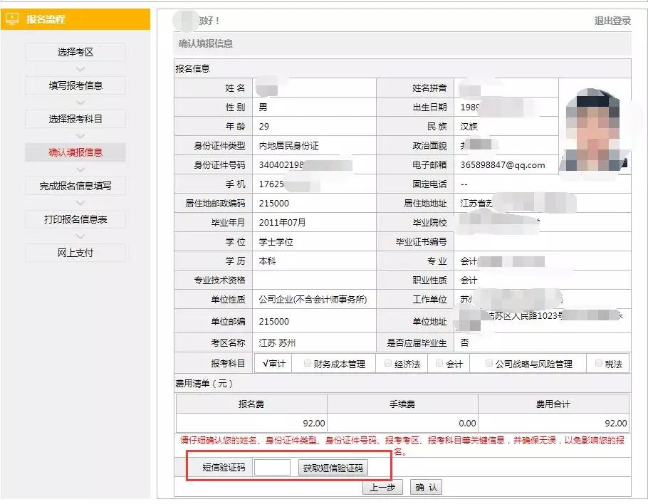648x504 pixels.
Task: Click the highlighted 确认填报信息 step
Action: [x=75, y=152]
